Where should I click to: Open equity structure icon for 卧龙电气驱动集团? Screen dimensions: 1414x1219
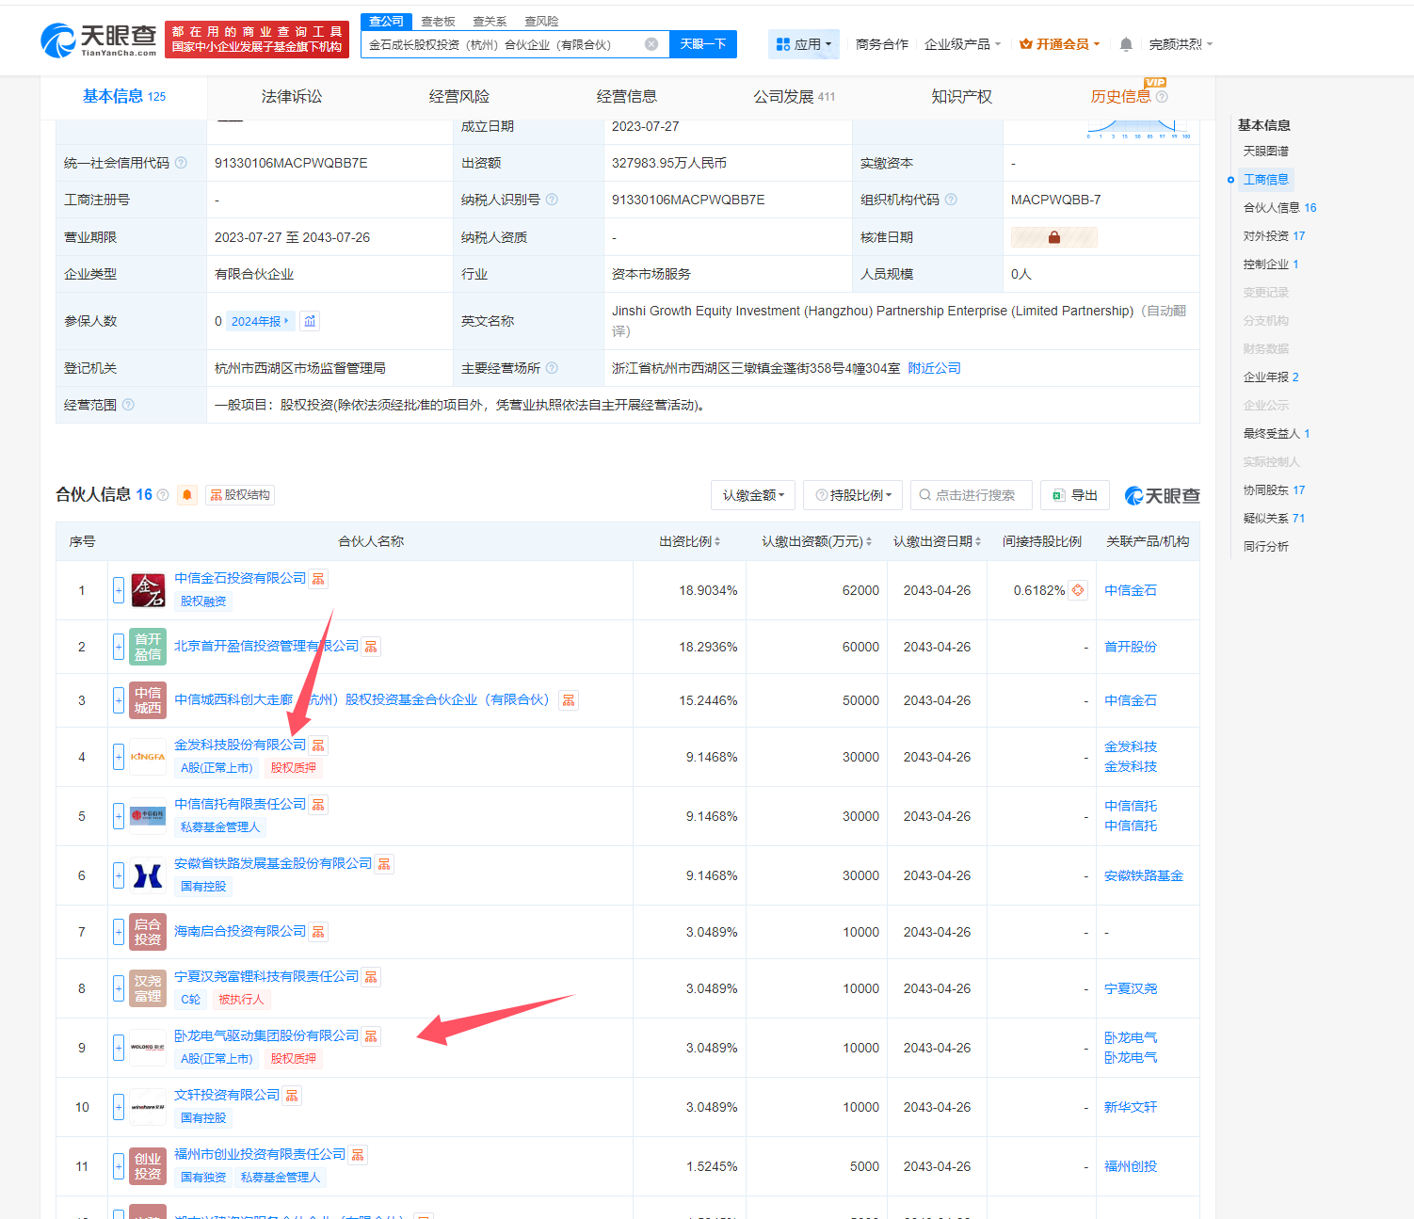pyautogui.click(x=371, y=1036)
